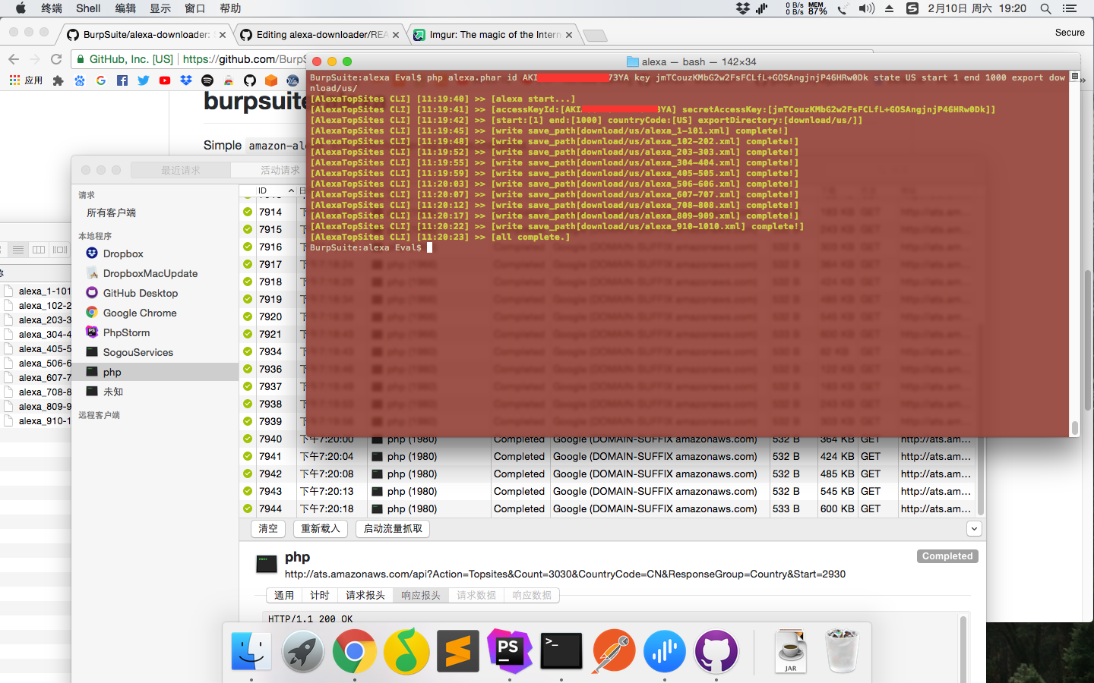Expand the dropdown arrow beside capture buttons

coord(974,529)
